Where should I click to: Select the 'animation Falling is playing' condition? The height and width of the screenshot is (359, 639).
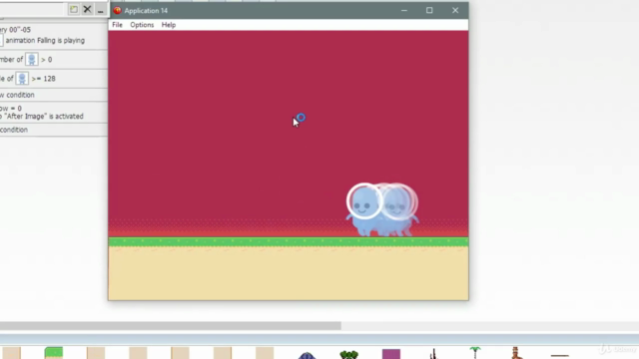(x=45, y=40)
